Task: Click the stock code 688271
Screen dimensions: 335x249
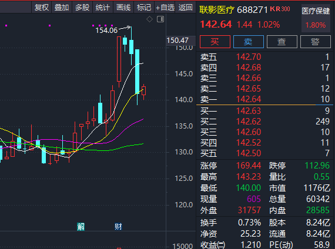Action: 252,10
